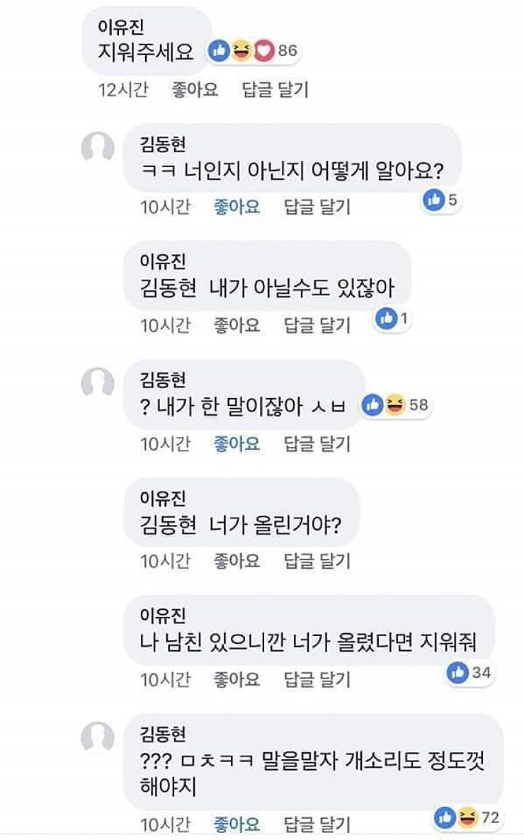
Task: Toggle 좋아요 on the 말을말자 개소리도 comment
Action: (x=237, y=824)
